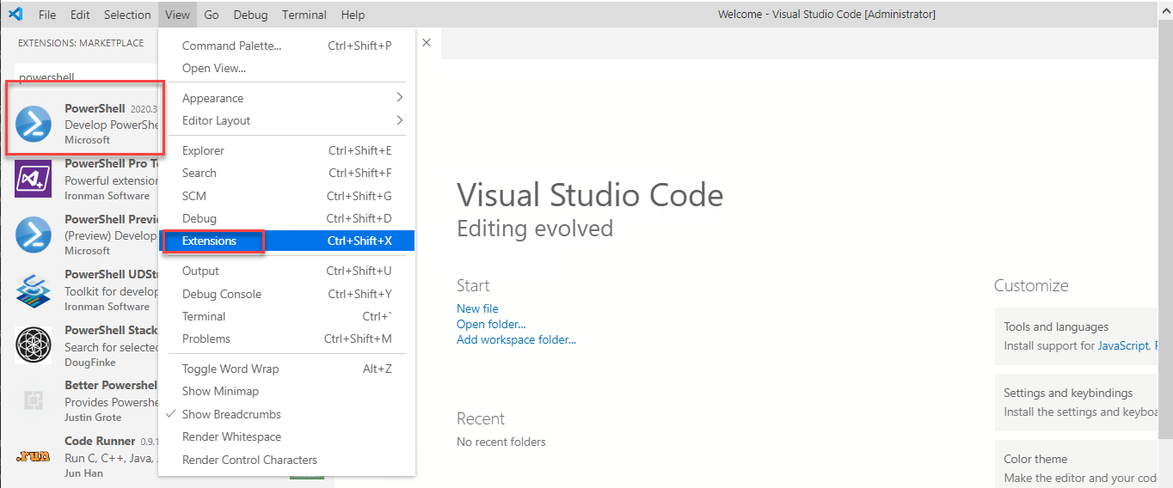Select the PowerShell Stack circular icon
Screen dimensions: 1173x488
click(34, 345)
